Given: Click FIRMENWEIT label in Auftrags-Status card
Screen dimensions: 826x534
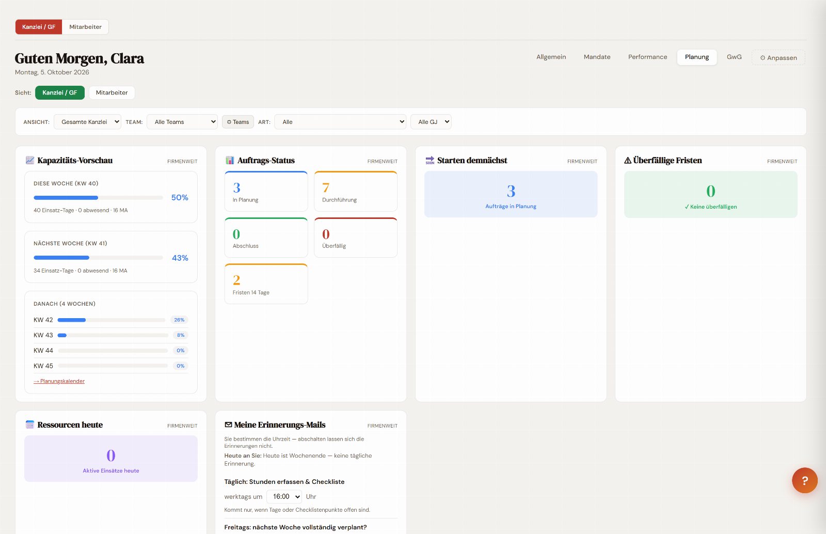Looking at the screenshot, I should pos(383,162).
